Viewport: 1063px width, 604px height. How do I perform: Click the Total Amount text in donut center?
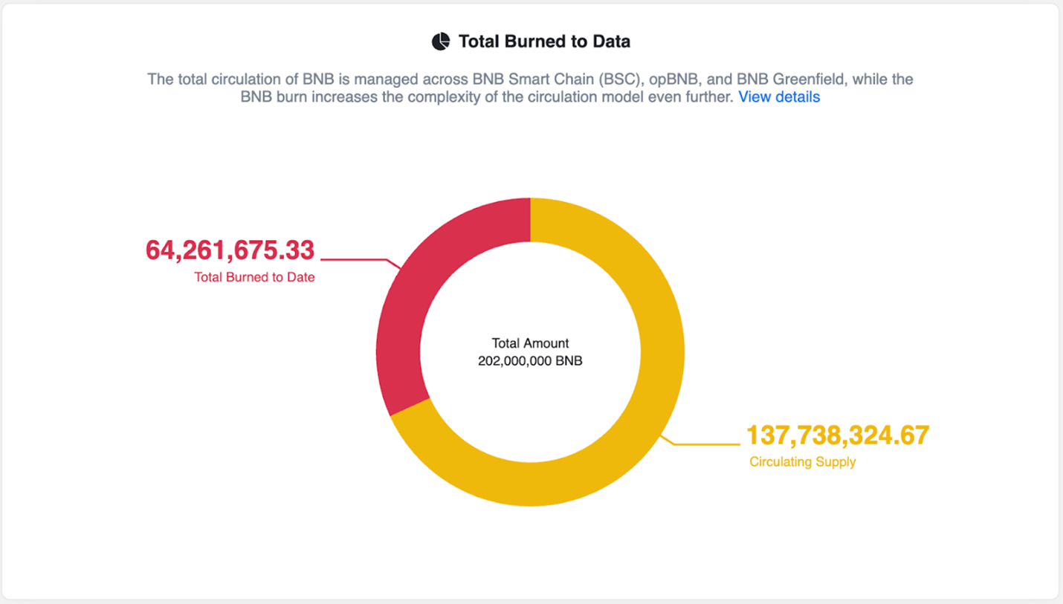(530, 343)
